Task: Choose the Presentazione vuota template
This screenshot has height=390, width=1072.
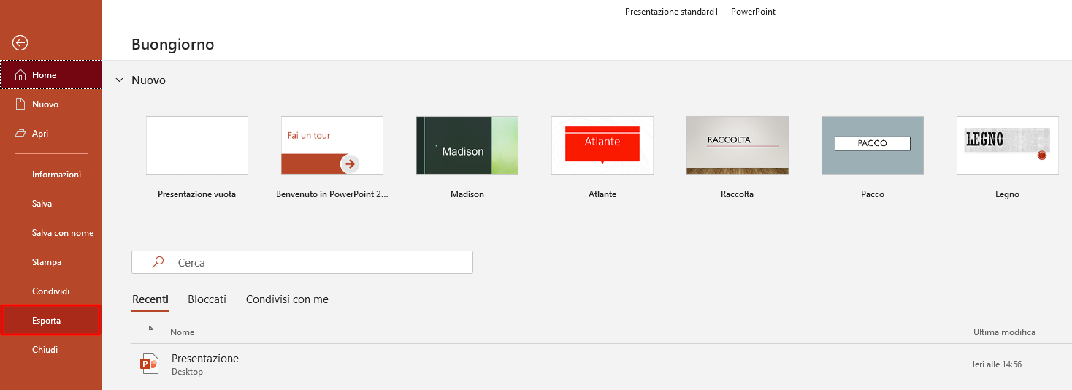Action: tap(197, 145)
